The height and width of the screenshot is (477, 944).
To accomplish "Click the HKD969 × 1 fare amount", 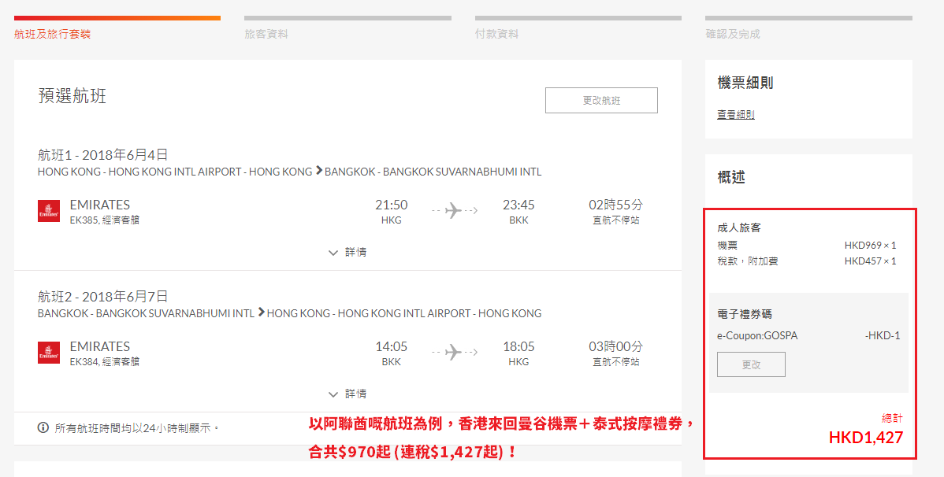I will 870,246.
